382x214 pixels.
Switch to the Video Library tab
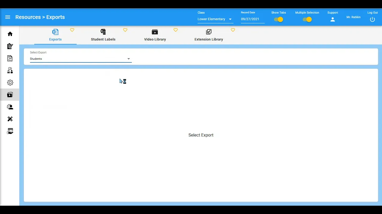pyautogui.click(x=155, y=35)
